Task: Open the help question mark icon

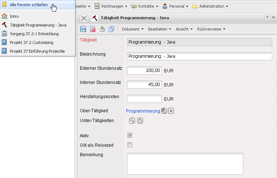Action: [267, 17]
